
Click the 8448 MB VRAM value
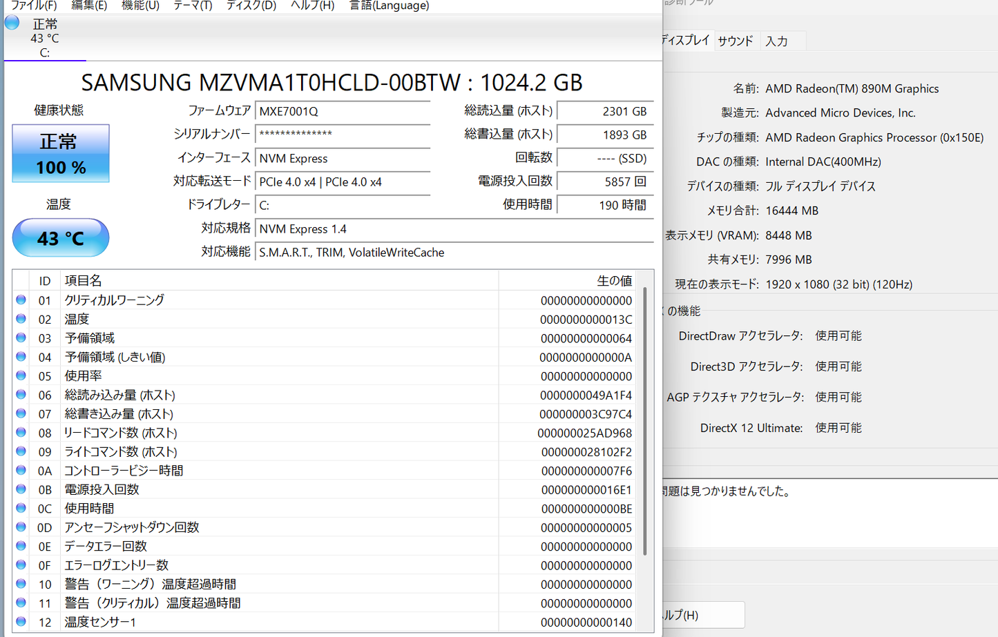pyautogui.click(x=789, y=235)
